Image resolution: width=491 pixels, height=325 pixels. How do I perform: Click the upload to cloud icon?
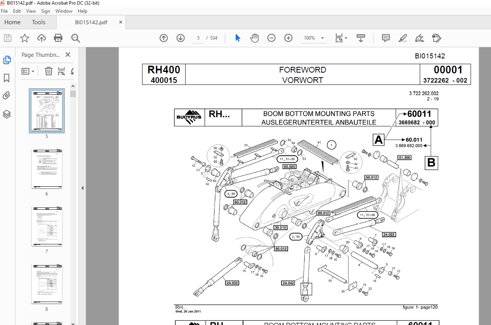click(x=42, y=38)
